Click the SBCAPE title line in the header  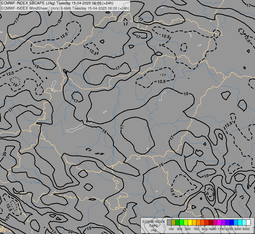(x=57, y=3)
